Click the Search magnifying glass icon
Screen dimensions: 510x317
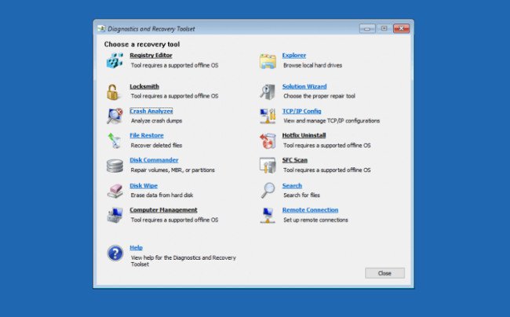268,190
